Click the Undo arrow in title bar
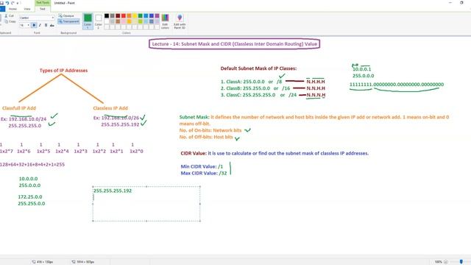Image resolution: width=471 pixels, height=265 pixels. (7, 3)
